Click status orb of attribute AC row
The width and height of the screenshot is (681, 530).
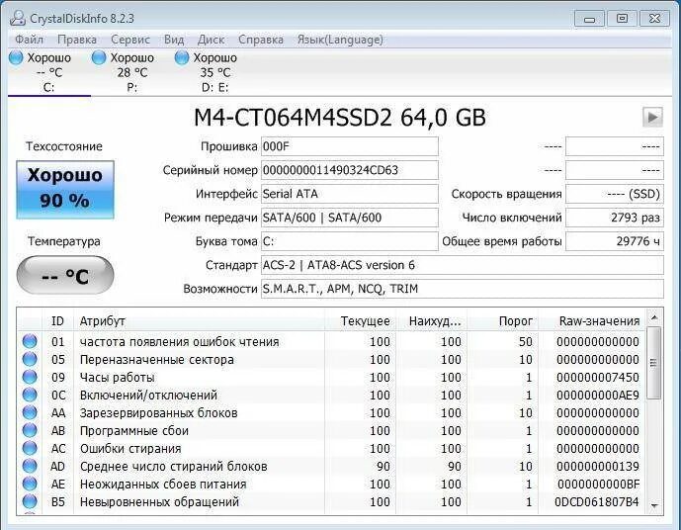coord(30,448)
